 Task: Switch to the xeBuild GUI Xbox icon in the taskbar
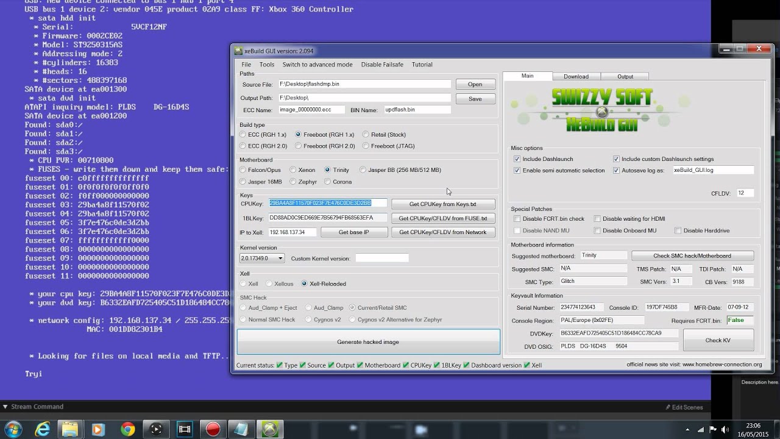tap(269, 429)
